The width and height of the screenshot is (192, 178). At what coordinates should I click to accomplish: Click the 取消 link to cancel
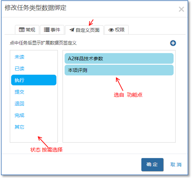click(x=176, y=165)
